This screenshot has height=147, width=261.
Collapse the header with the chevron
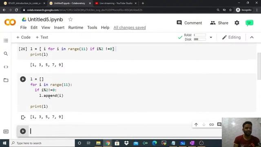pyautogui.click(x=252, y=37)
